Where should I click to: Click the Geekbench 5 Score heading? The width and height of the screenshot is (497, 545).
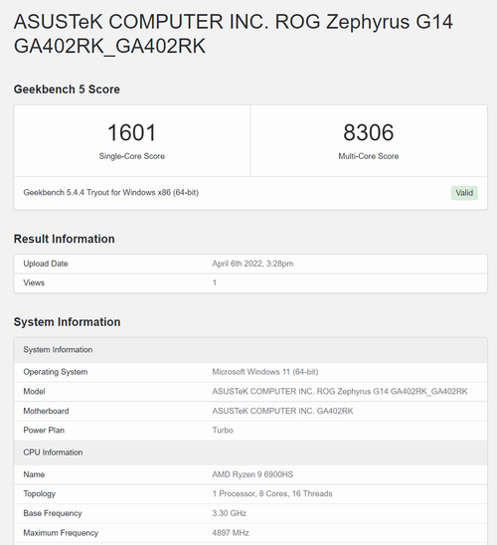coord(67,90)
